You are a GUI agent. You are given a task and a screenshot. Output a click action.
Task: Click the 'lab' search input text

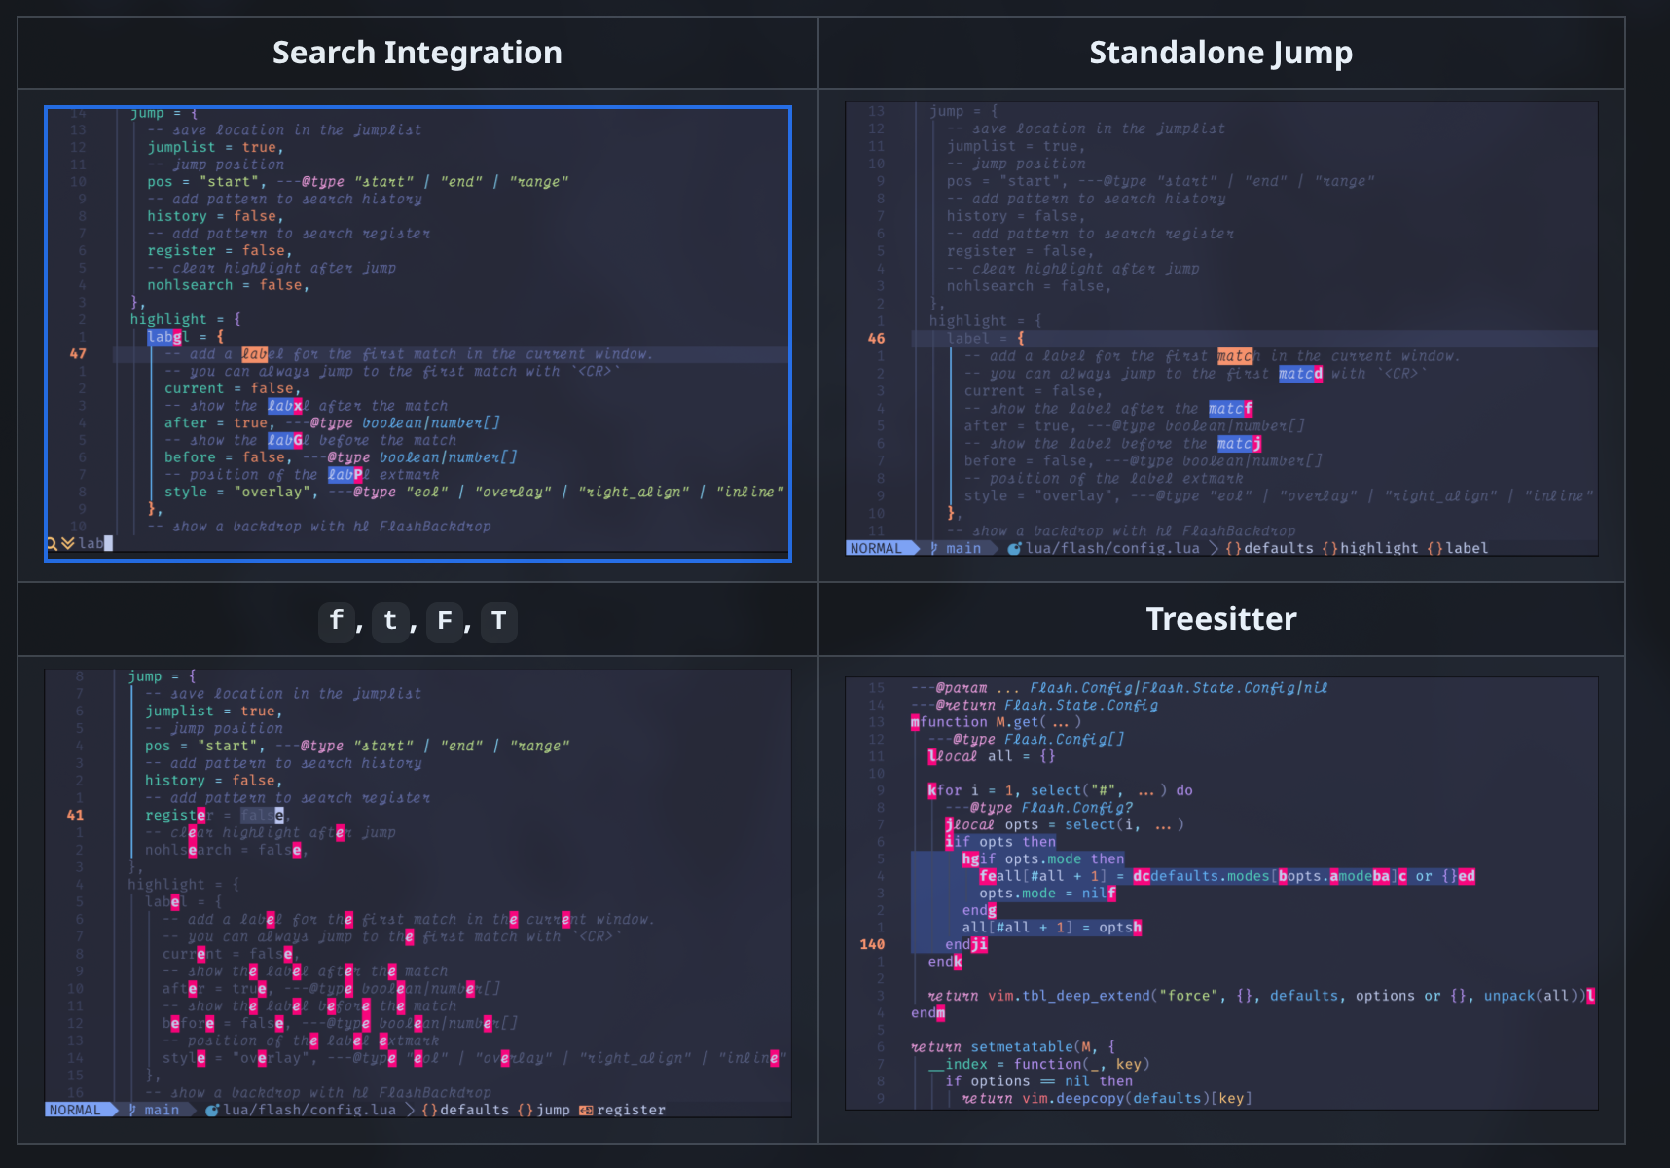click(x=91, y=543)
